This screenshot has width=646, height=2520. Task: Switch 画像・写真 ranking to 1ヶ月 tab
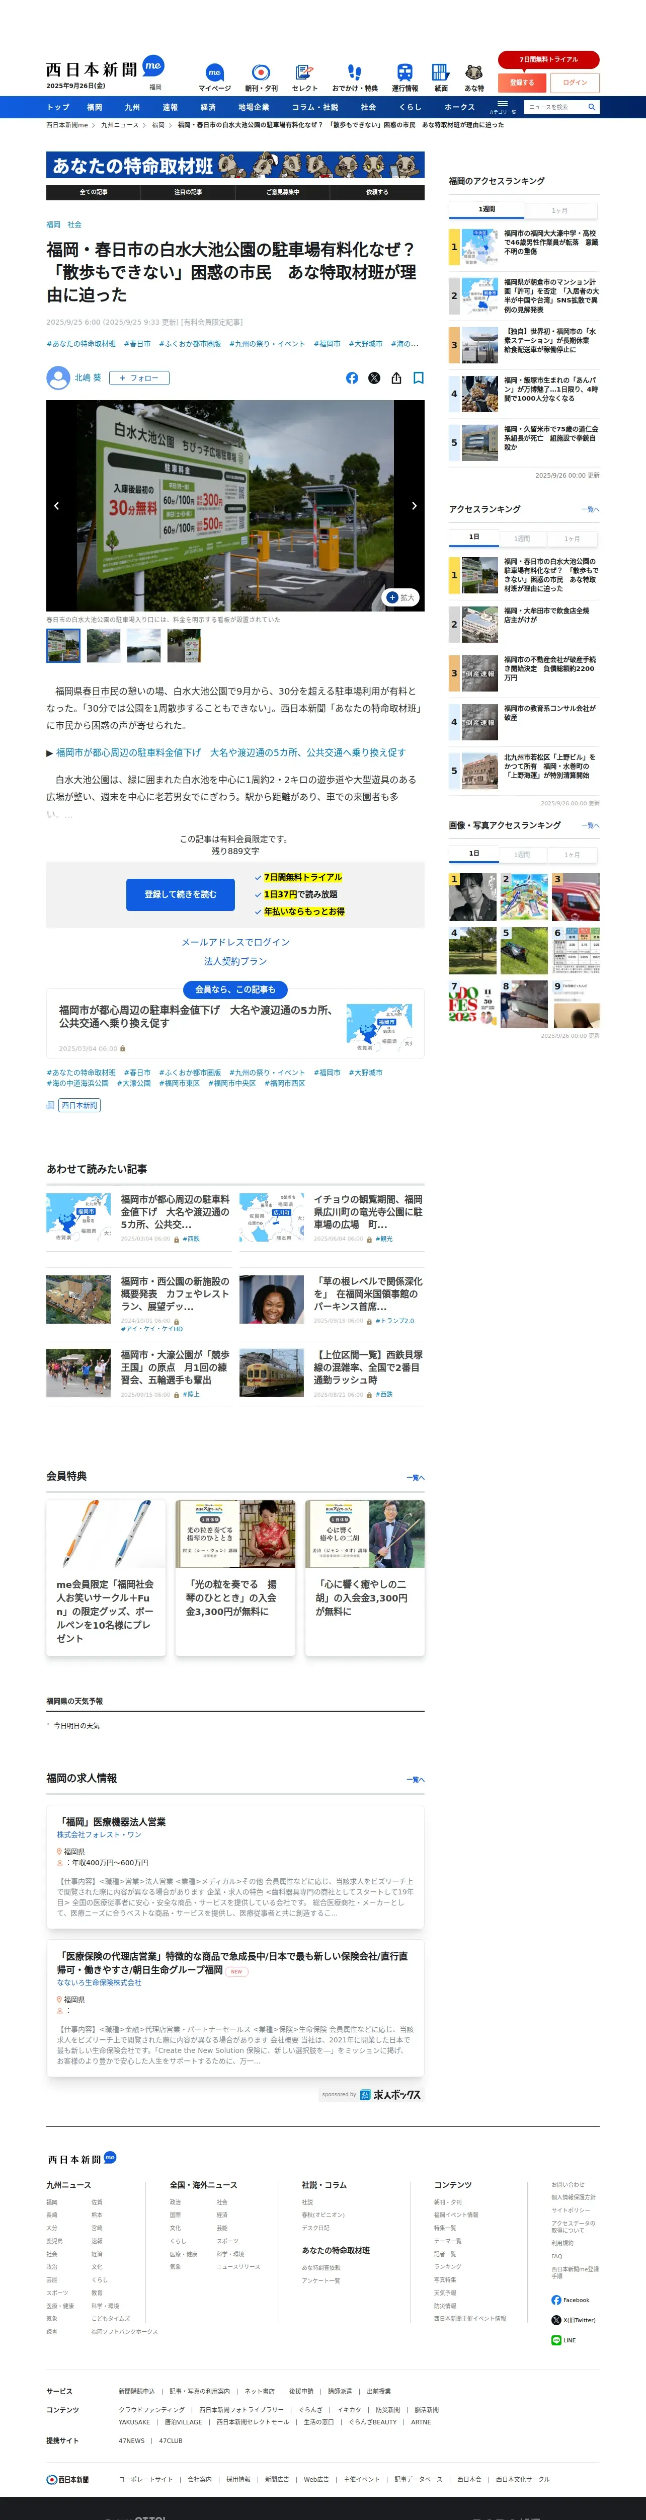(573, 855)
